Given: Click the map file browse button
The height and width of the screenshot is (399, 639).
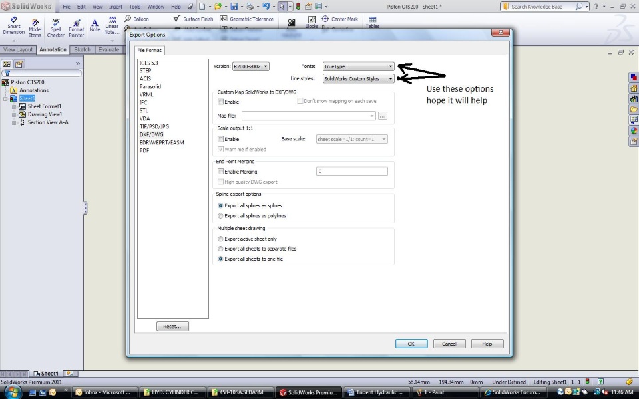Looking at the screenshot, I should click(382, 116).
